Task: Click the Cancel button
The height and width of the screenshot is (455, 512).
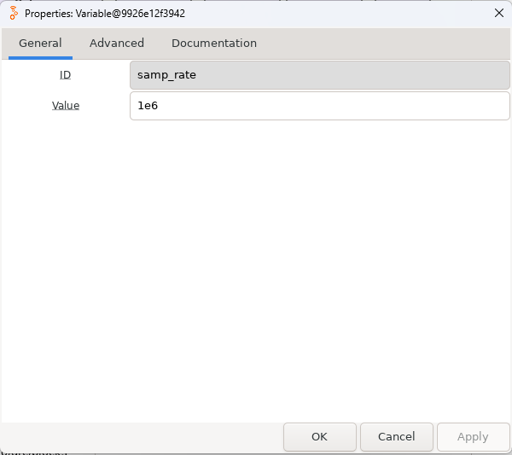Action: coord(397,437)
